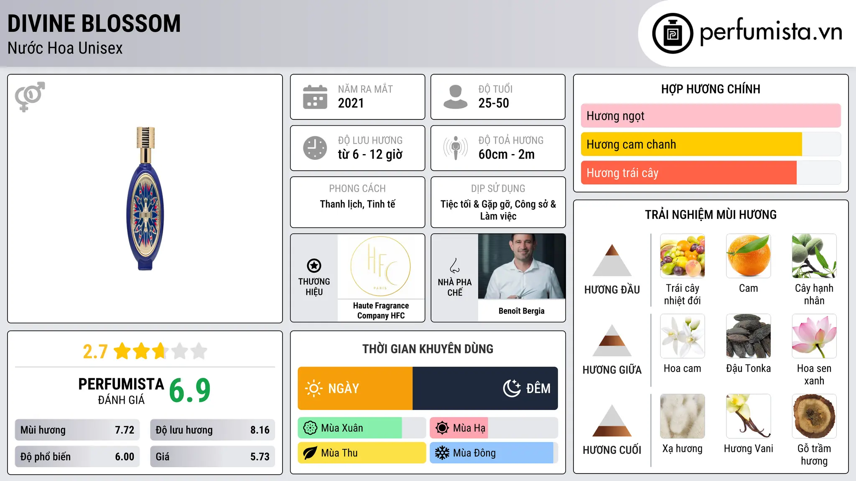The height and width of the screenshot is (481, 856).
Task: Click the base notes pyramid icon
Action: pos(612,420)
